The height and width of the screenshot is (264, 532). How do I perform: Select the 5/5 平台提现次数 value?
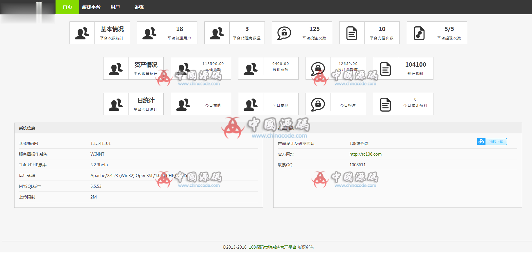[449, 29]
